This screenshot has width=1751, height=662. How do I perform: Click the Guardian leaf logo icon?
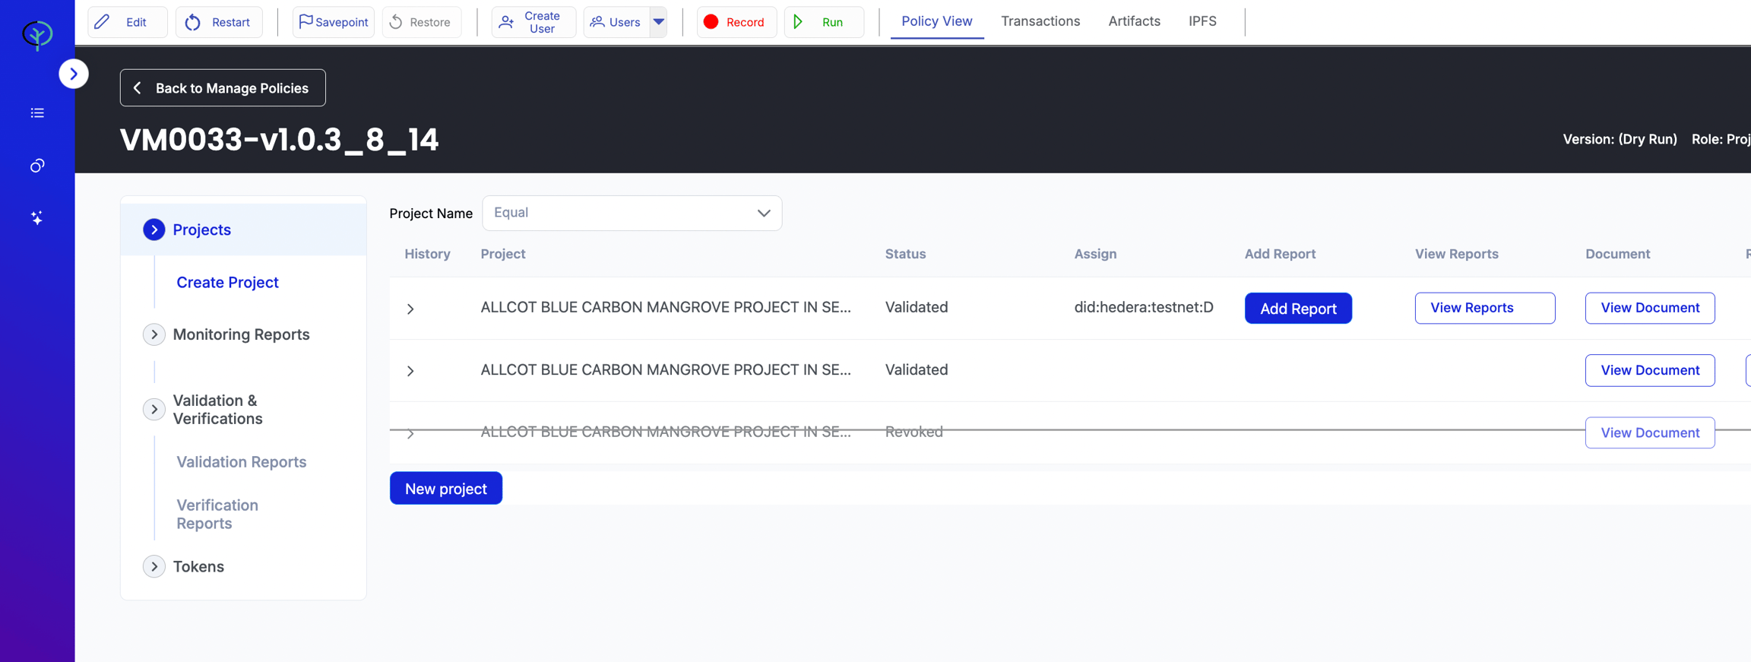click(x=37, y=34)
